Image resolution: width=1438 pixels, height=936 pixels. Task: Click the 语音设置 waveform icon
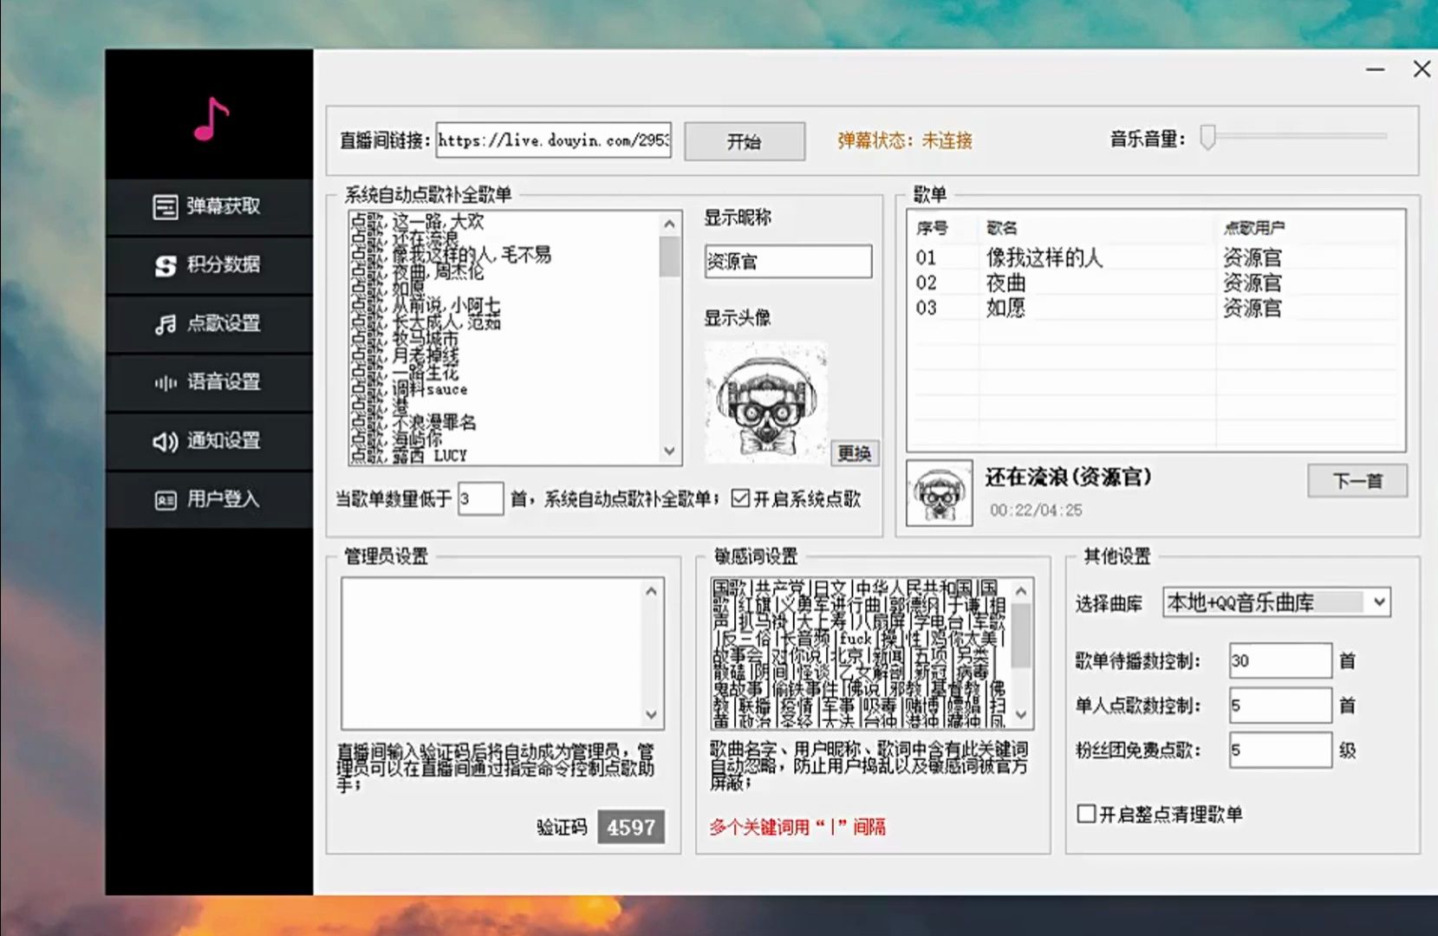click(x=165, y=382)
